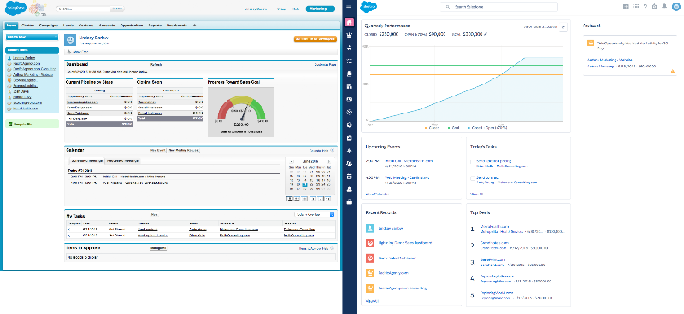Open Opportunities crown icon in Lightning sidebar
The width and height of the screenshot is (684, 314).
coord(349,35)
